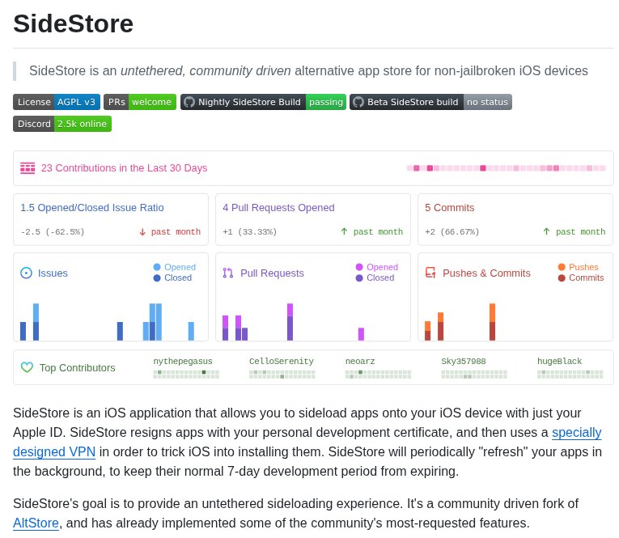The image size is (619, 538).
Task: Follow the AltStore hyperlink
Action: coord(36,523)
